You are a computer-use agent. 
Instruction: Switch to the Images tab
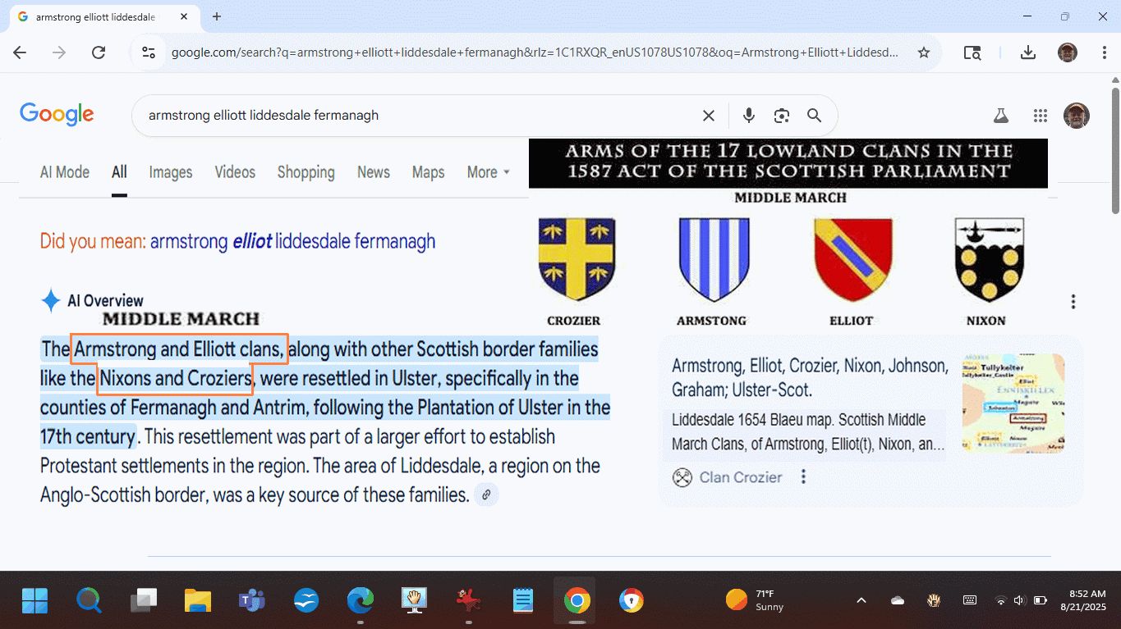[170, 172]
